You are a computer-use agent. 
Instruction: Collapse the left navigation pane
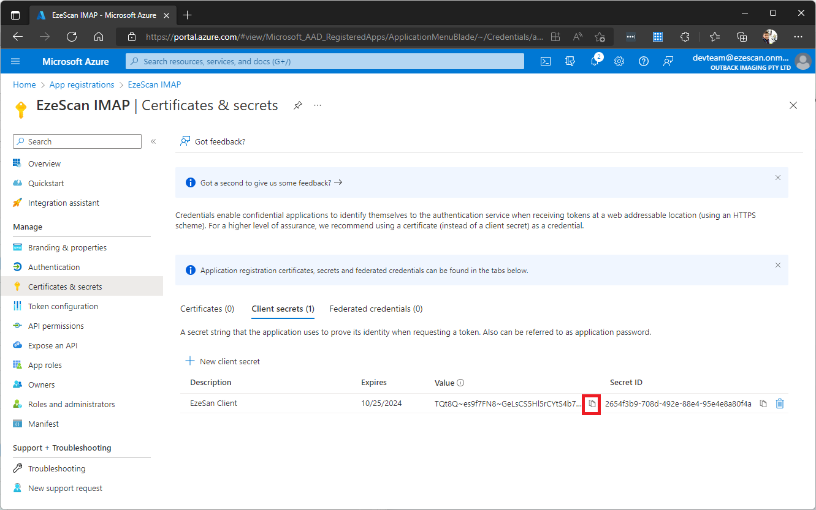pos(153,141)
